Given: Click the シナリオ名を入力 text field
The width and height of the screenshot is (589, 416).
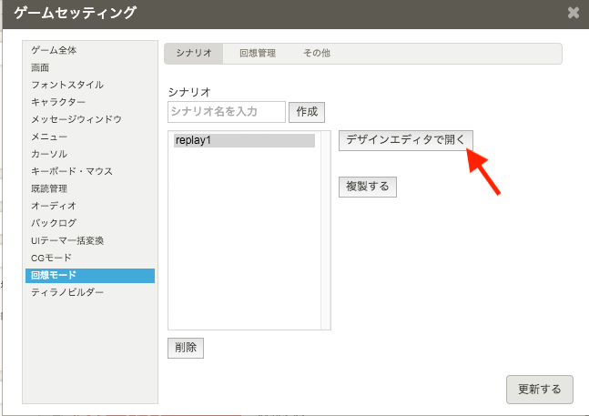Looking at the screenshot, I should (x=227, y=112).
